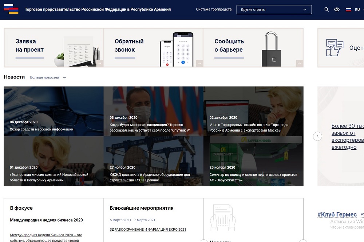
Task: Click the 'Международная неделя бизнеса 2020' heading
Action: point(46,220)
